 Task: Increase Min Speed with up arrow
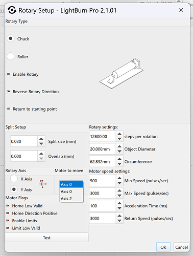[119, 178]
